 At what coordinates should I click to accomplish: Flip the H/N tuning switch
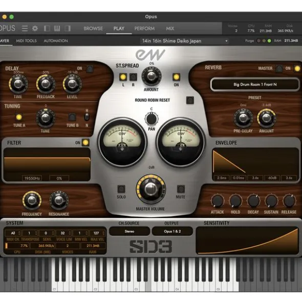pos(87,117)
